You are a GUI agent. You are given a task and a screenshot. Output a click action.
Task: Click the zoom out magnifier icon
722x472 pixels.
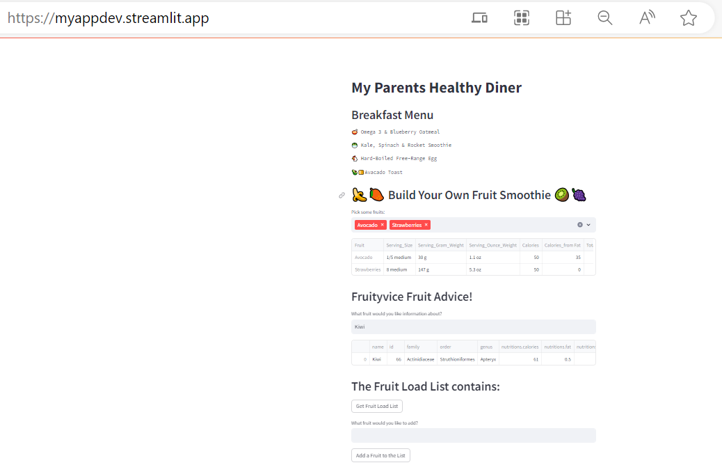click(x=605, y=18)
